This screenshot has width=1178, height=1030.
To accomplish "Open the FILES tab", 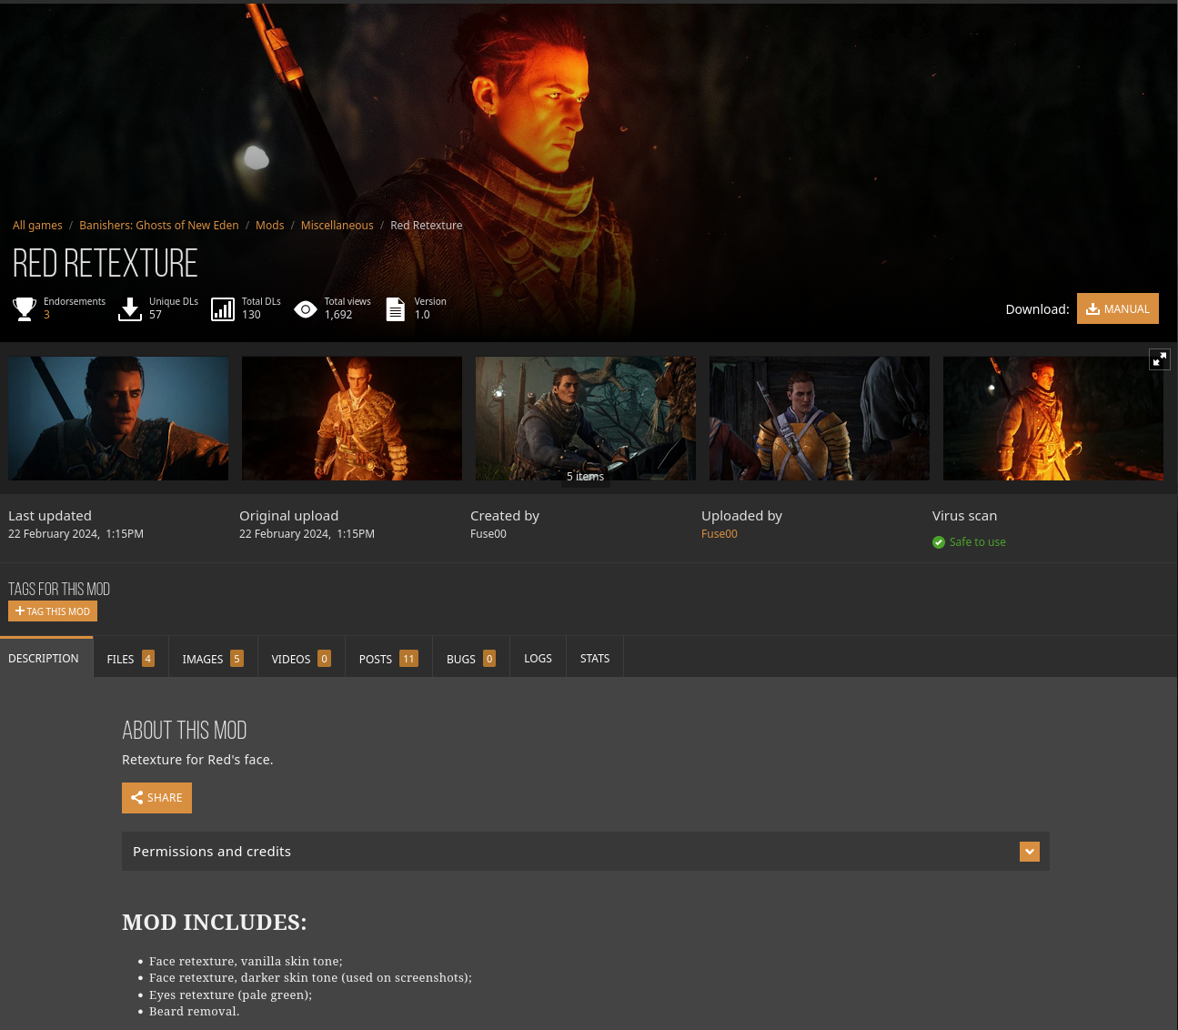I will 130,659.
